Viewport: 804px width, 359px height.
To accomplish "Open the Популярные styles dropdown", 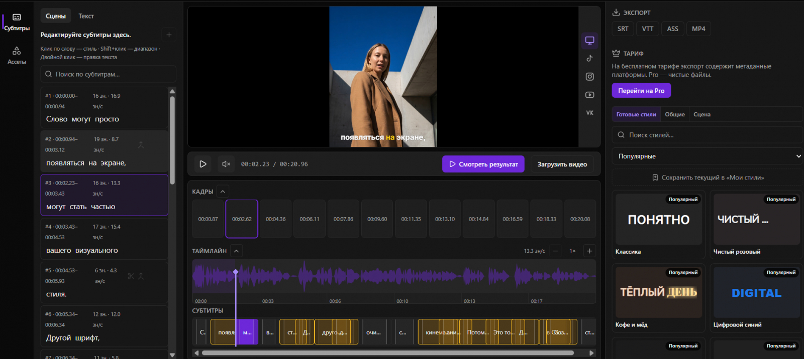I will (708, 156).
